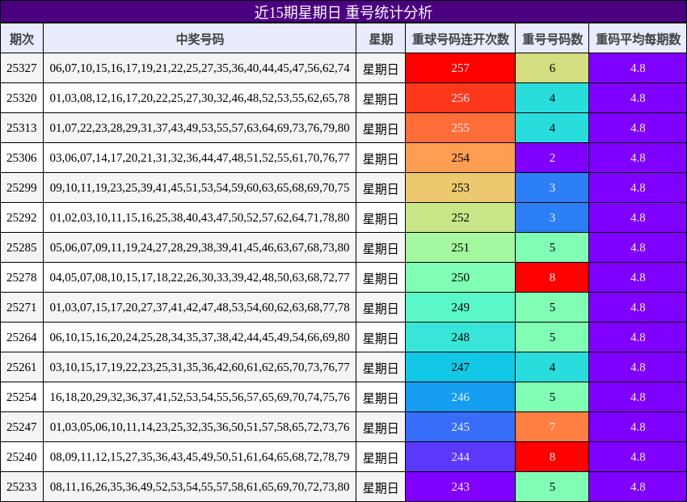Click period number 25233 in the last row

point(22,487)
